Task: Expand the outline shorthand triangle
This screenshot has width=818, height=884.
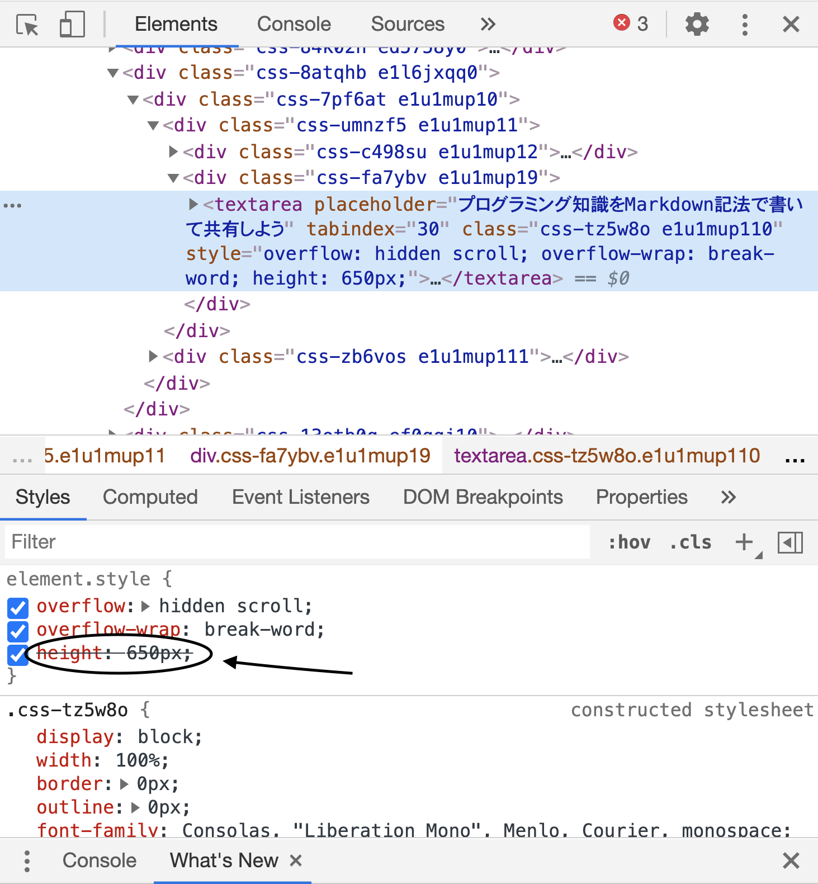Action: tap(135, 807)
